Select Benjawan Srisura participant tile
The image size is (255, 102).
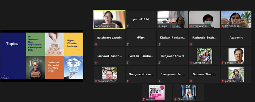tap(173, 56)
